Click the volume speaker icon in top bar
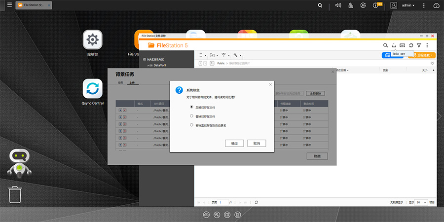 pos(338,5)
